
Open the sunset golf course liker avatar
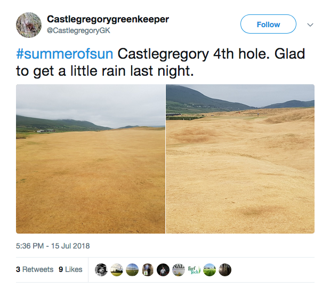point(117,270)
